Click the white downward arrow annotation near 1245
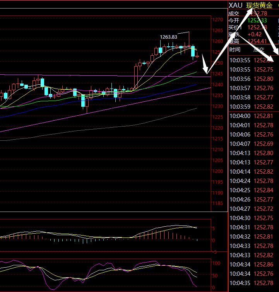 pos(205,67)
